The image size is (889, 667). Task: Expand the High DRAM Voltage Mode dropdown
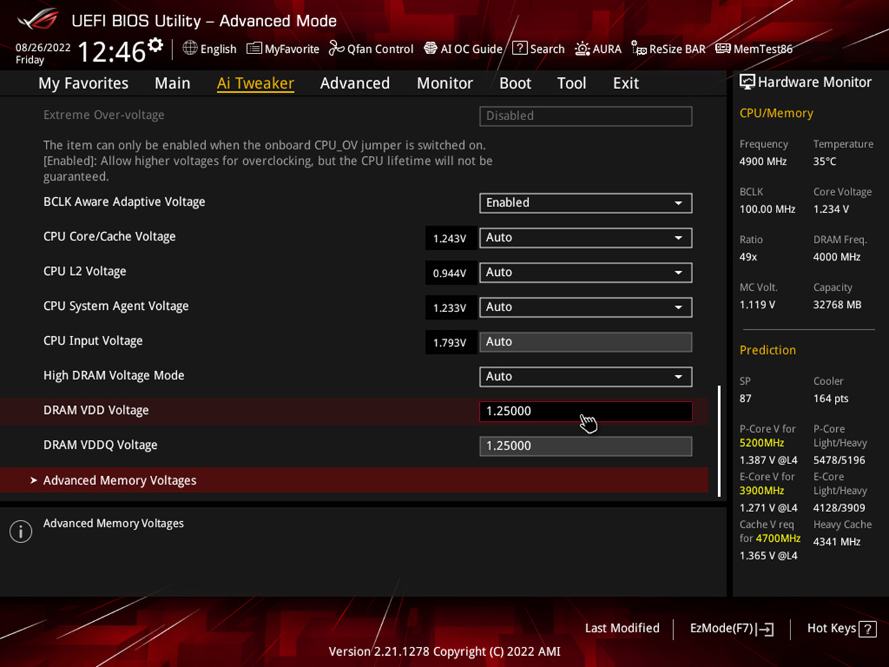tap(585, 377)
